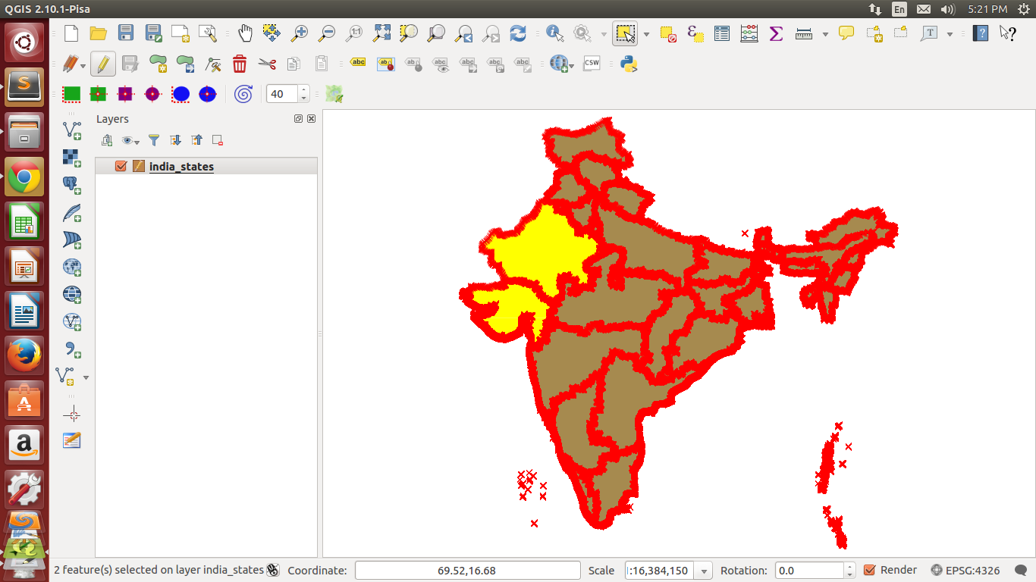Delete selected features with trash icon
The image size is (1036, 582).
click(x=240, y=64)
